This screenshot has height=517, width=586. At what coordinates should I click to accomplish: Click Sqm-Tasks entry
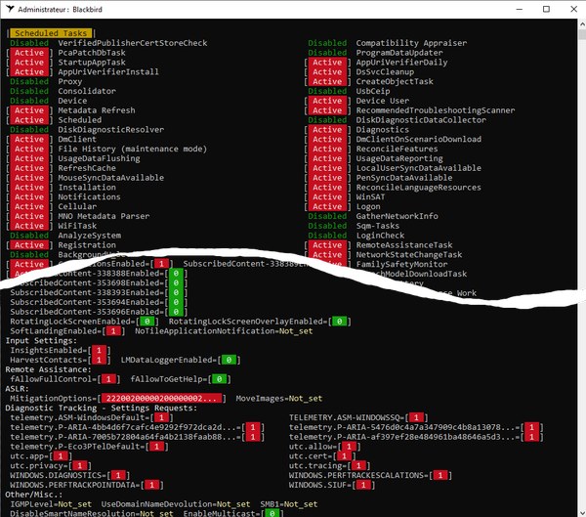[x=377, y=226]
